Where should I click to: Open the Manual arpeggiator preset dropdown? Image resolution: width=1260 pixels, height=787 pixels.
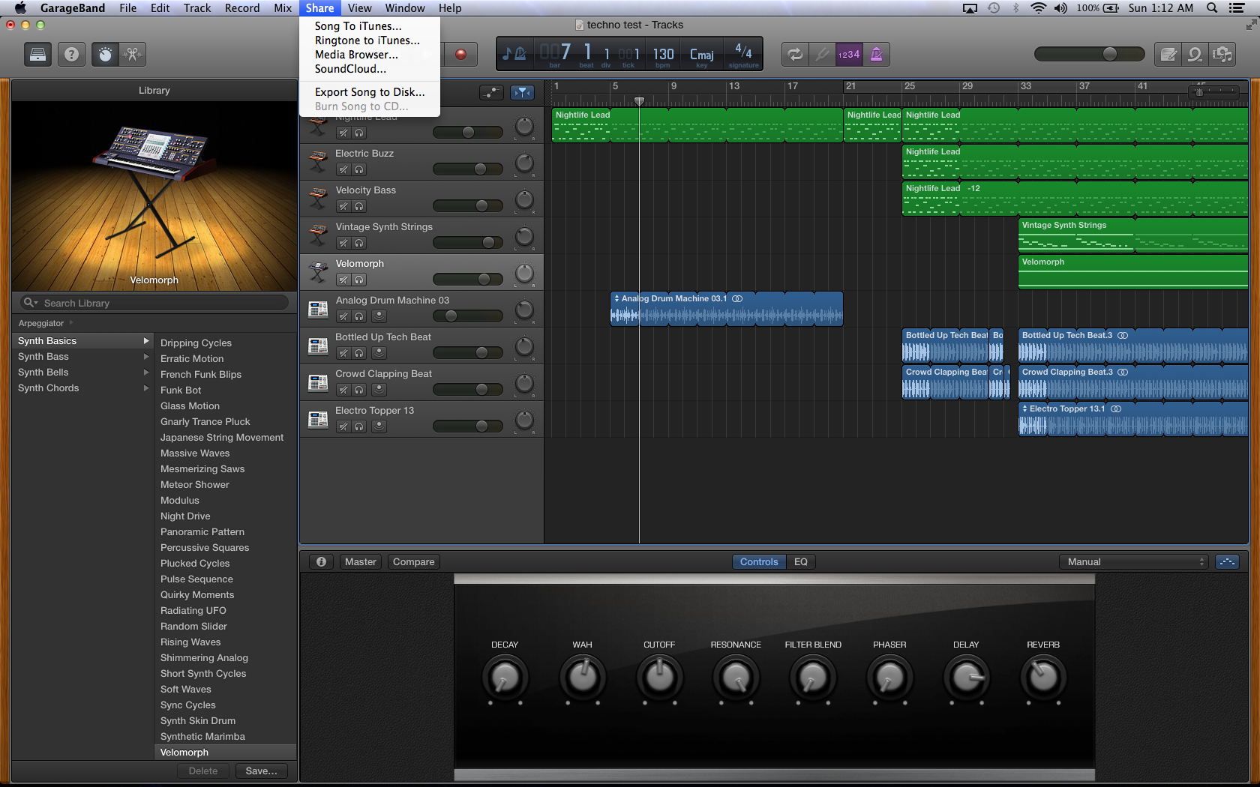(1133, 562)
